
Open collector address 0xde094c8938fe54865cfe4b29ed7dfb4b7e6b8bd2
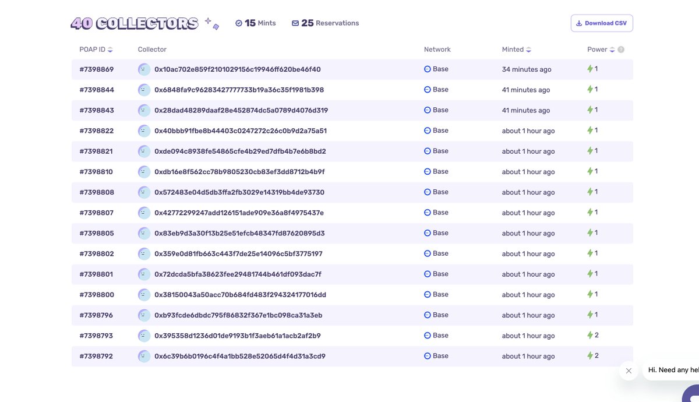(240, 151)
